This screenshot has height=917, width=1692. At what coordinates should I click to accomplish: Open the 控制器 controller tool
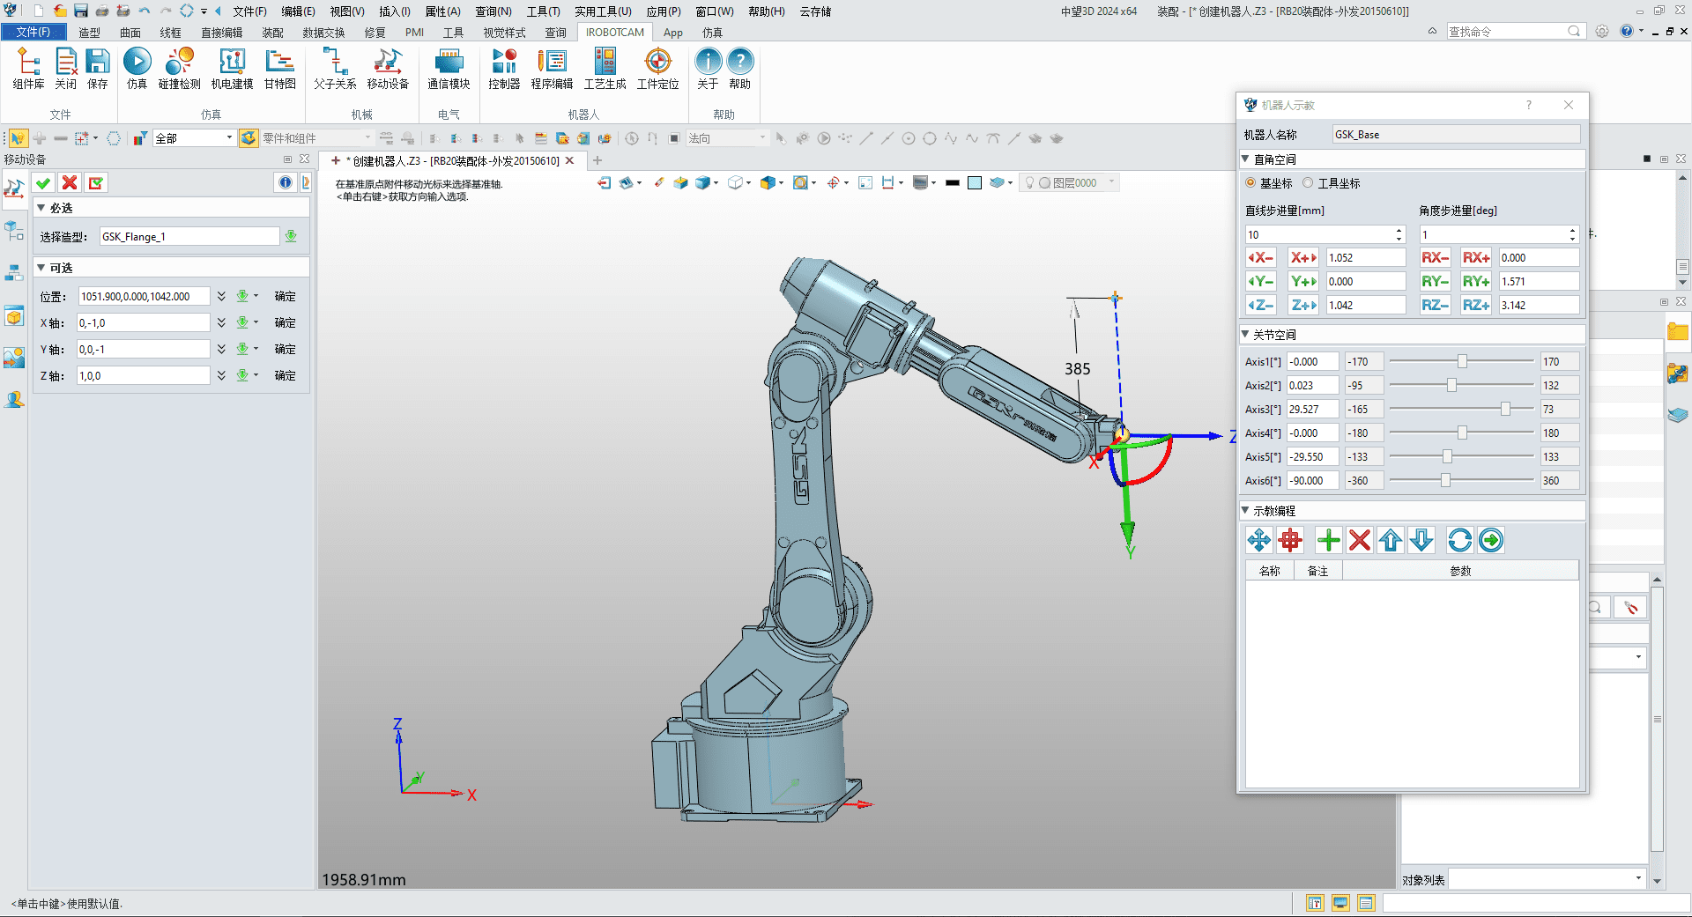tap(504, 69)
